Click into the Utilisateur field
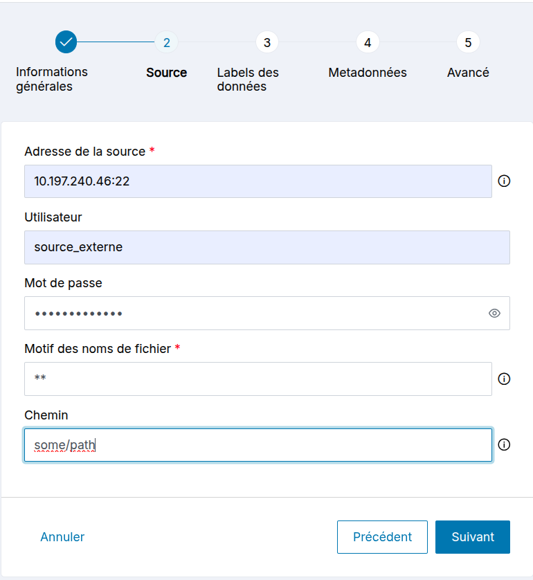 point(266,247)
